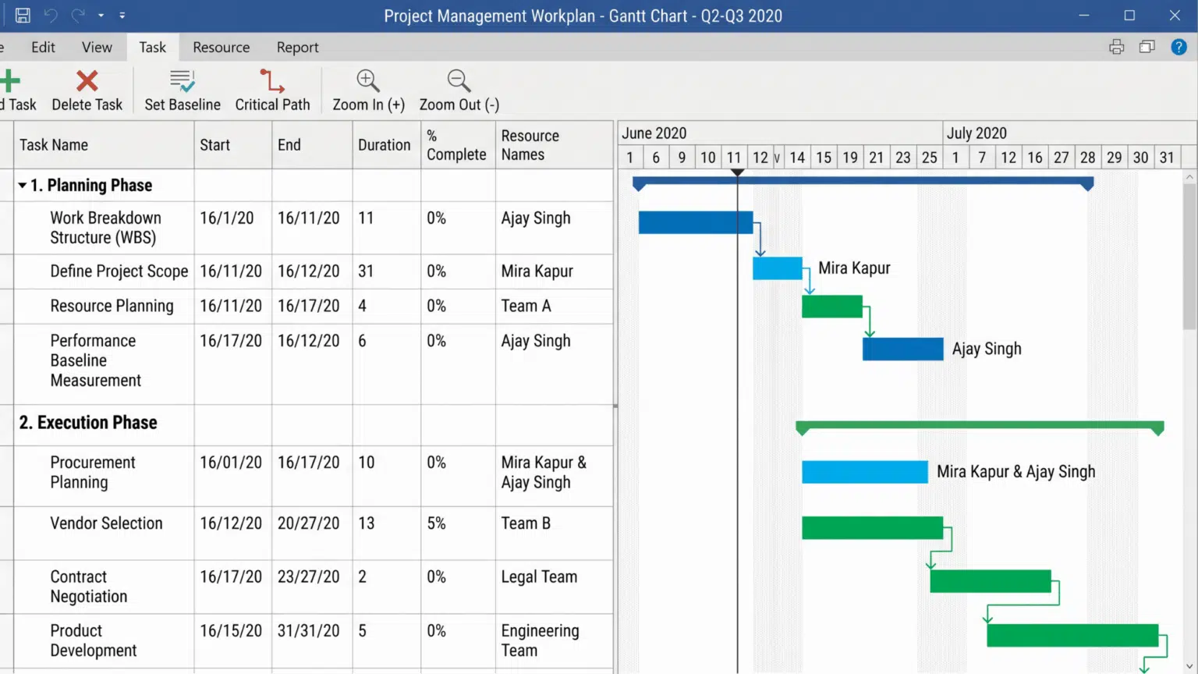1198x674 pixels.
Task: Click the vertical scrollbar up arrow
Action: click(x=1189, y=177)
